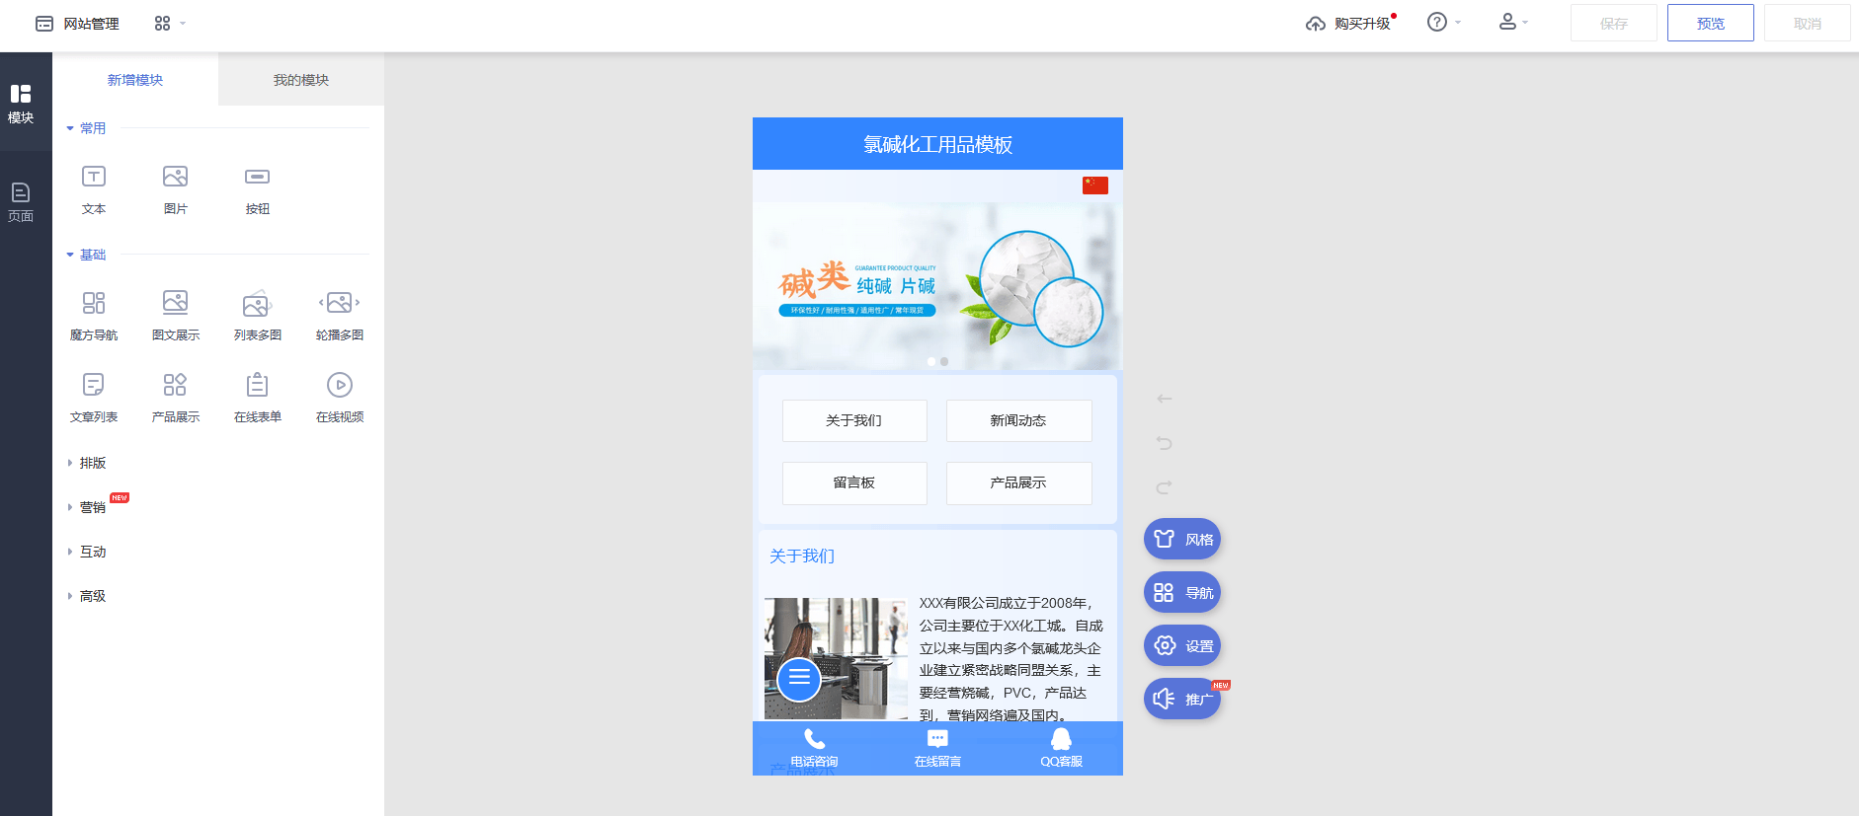Tap the 在线留言 message icon
The image size is (1859, 816).
(937, 739)
